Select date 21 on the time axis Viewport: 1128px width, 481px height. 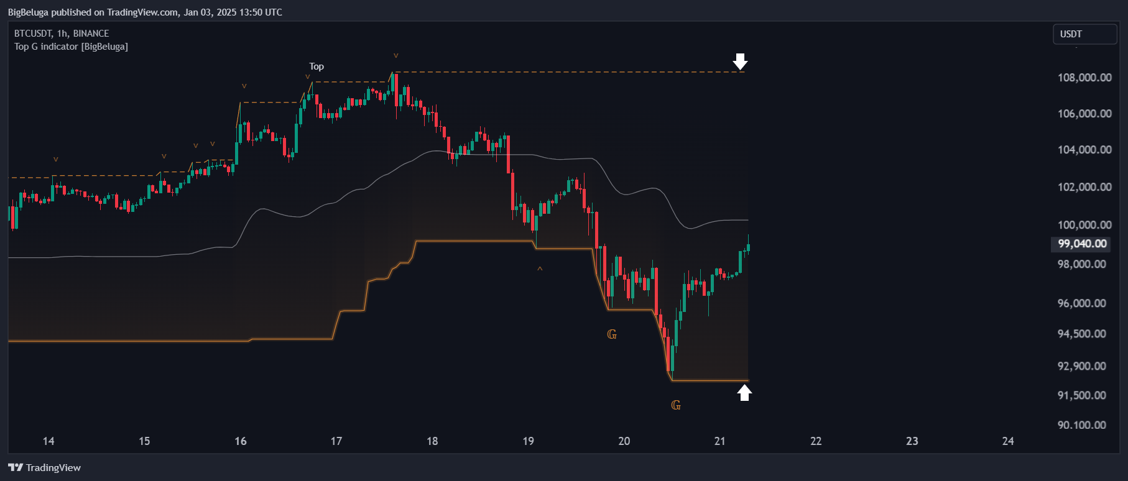pos(720,441)
